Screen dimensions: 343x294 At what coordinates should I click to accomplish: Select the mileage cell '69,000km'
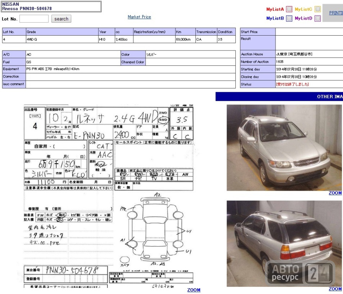[x=183, y=39]
